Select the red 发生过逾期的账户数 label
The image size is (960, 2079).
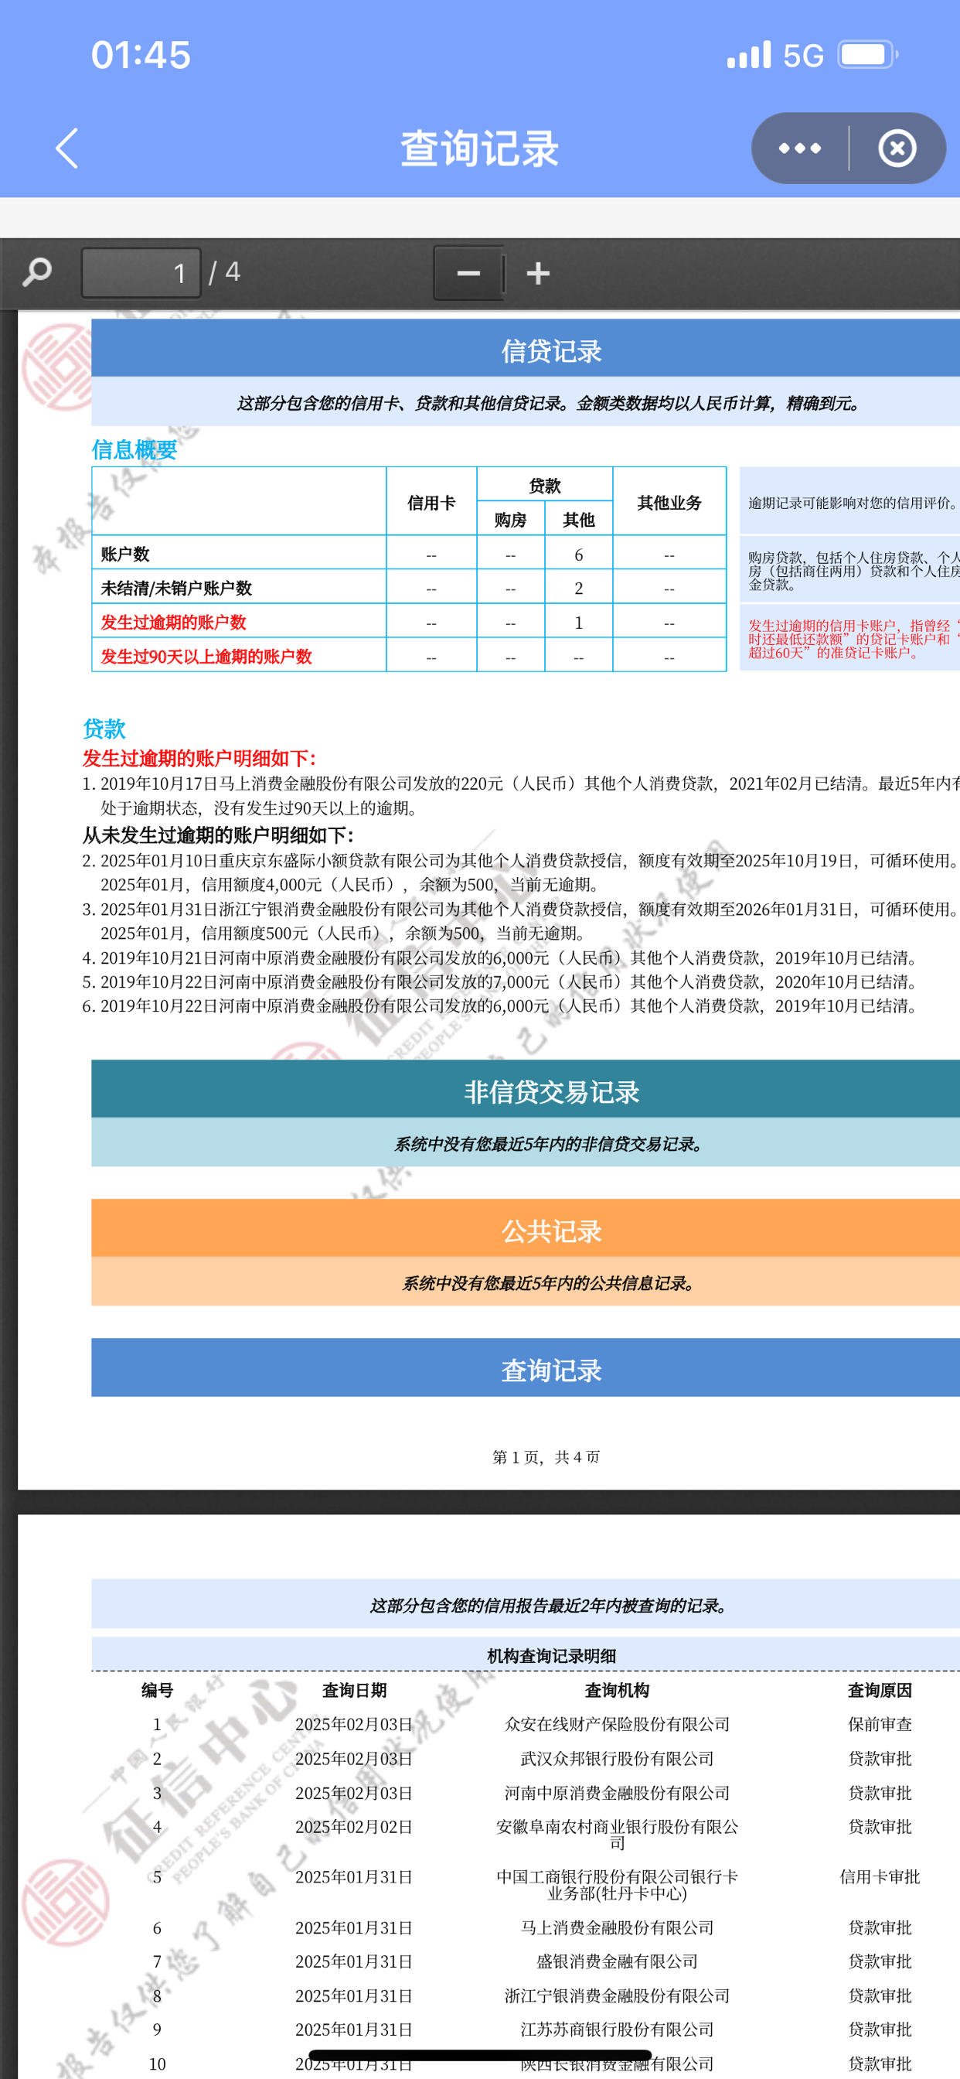173,623
